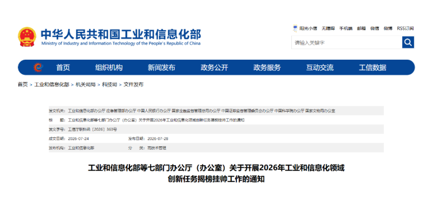
Task: Click the 邮箱 mailbox link
Action: point(361,28)
